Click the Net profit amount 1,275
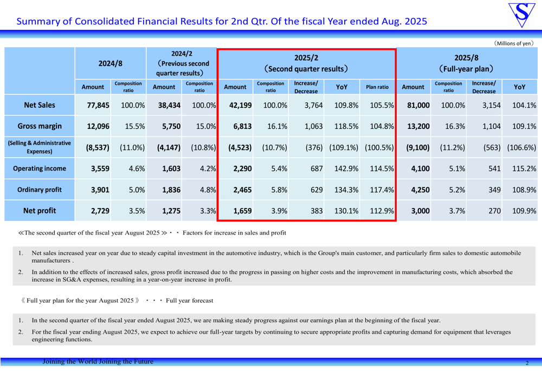Screen dimensions: 542x371 pos(171,211)
